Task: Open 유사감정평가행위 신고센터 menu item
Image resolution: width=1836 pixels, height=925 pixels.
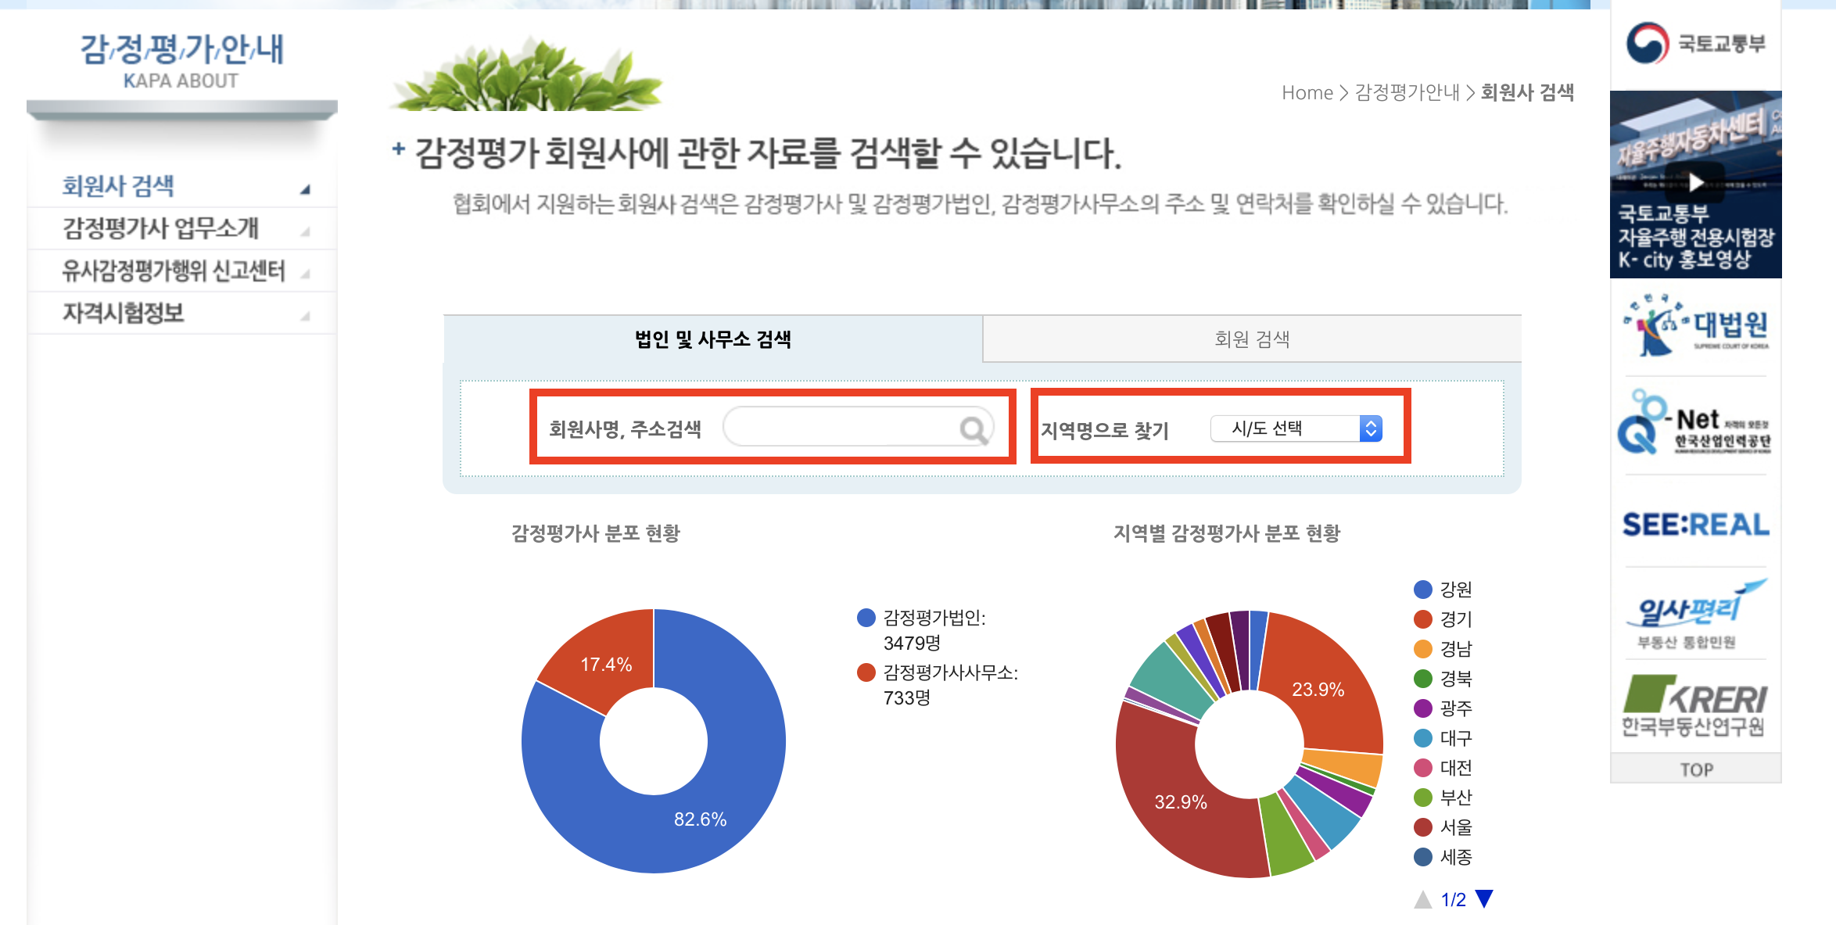Action: click(x=174, y=271)
